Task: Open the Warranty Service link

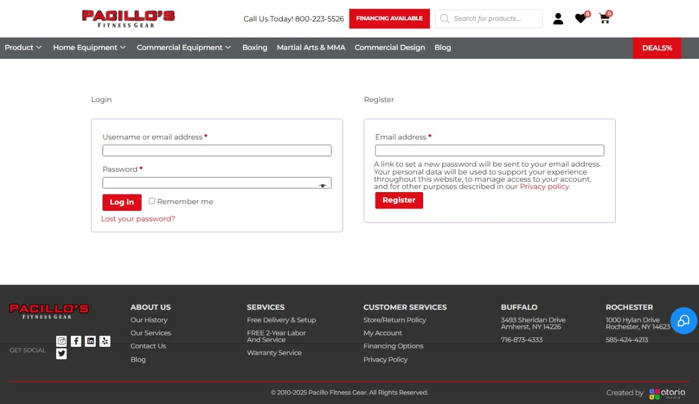Action: coord(274,353)
